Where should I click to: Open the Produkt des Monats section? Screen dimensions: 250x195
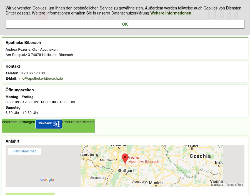point(78,122)
